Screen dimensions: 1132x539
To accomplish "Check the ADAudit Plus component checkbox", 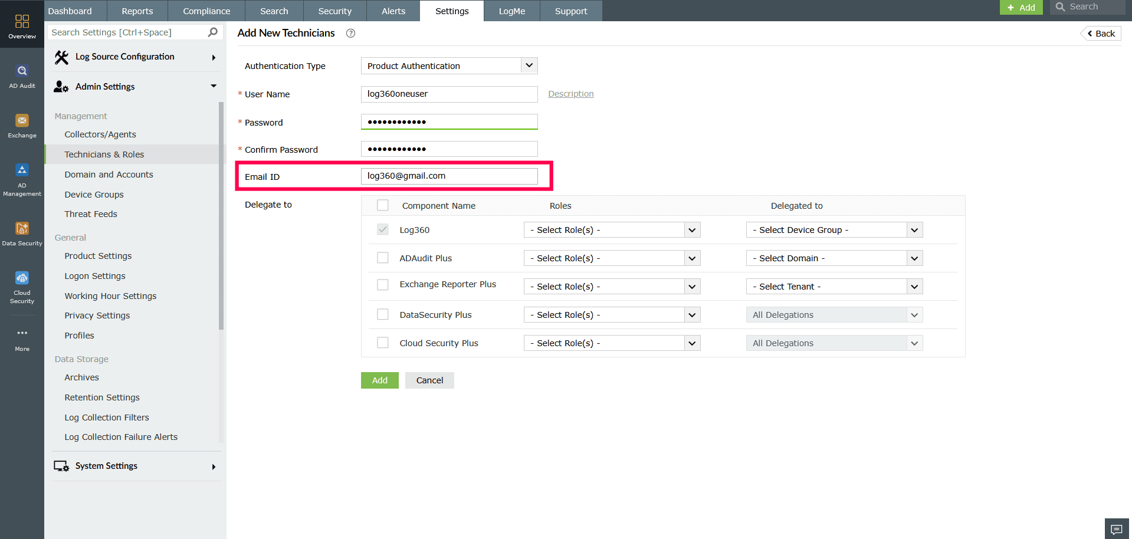I will [x=383, y=258].
